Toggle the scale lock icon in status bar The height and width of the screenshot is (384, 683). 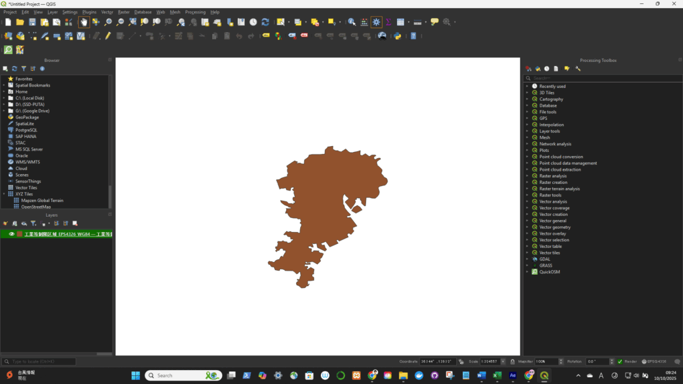pos(512,361)
